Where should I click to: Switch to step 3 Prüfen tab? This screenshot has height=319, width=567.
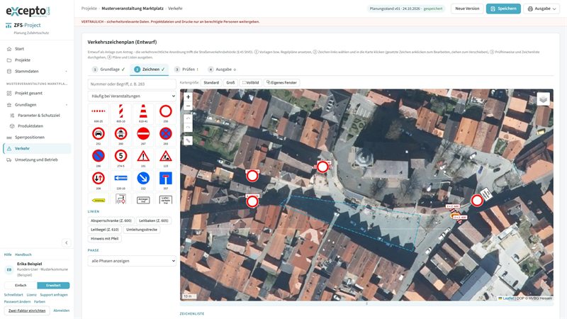186,69
